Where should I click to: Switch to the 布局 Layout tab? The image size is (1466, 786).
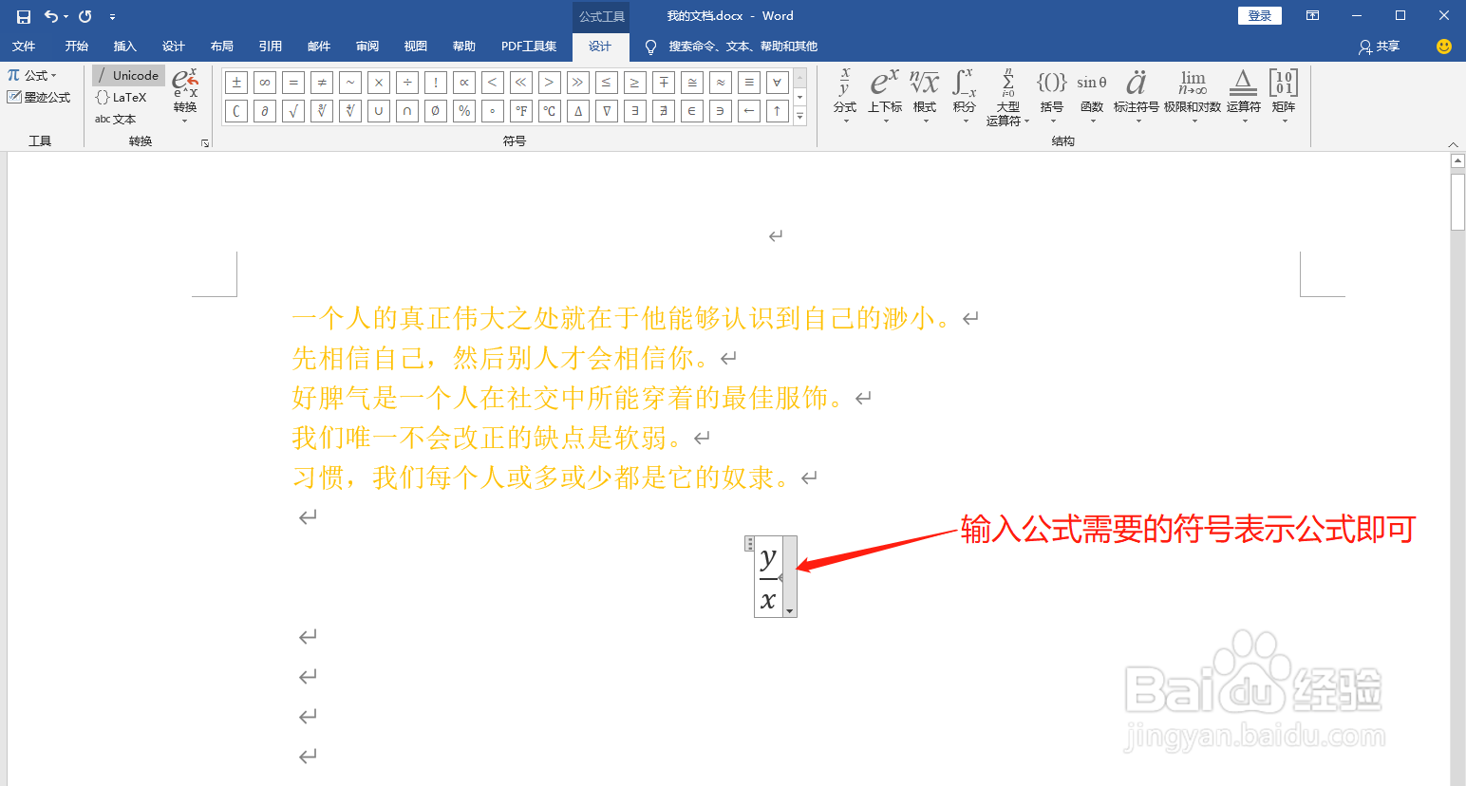[222, 46]
